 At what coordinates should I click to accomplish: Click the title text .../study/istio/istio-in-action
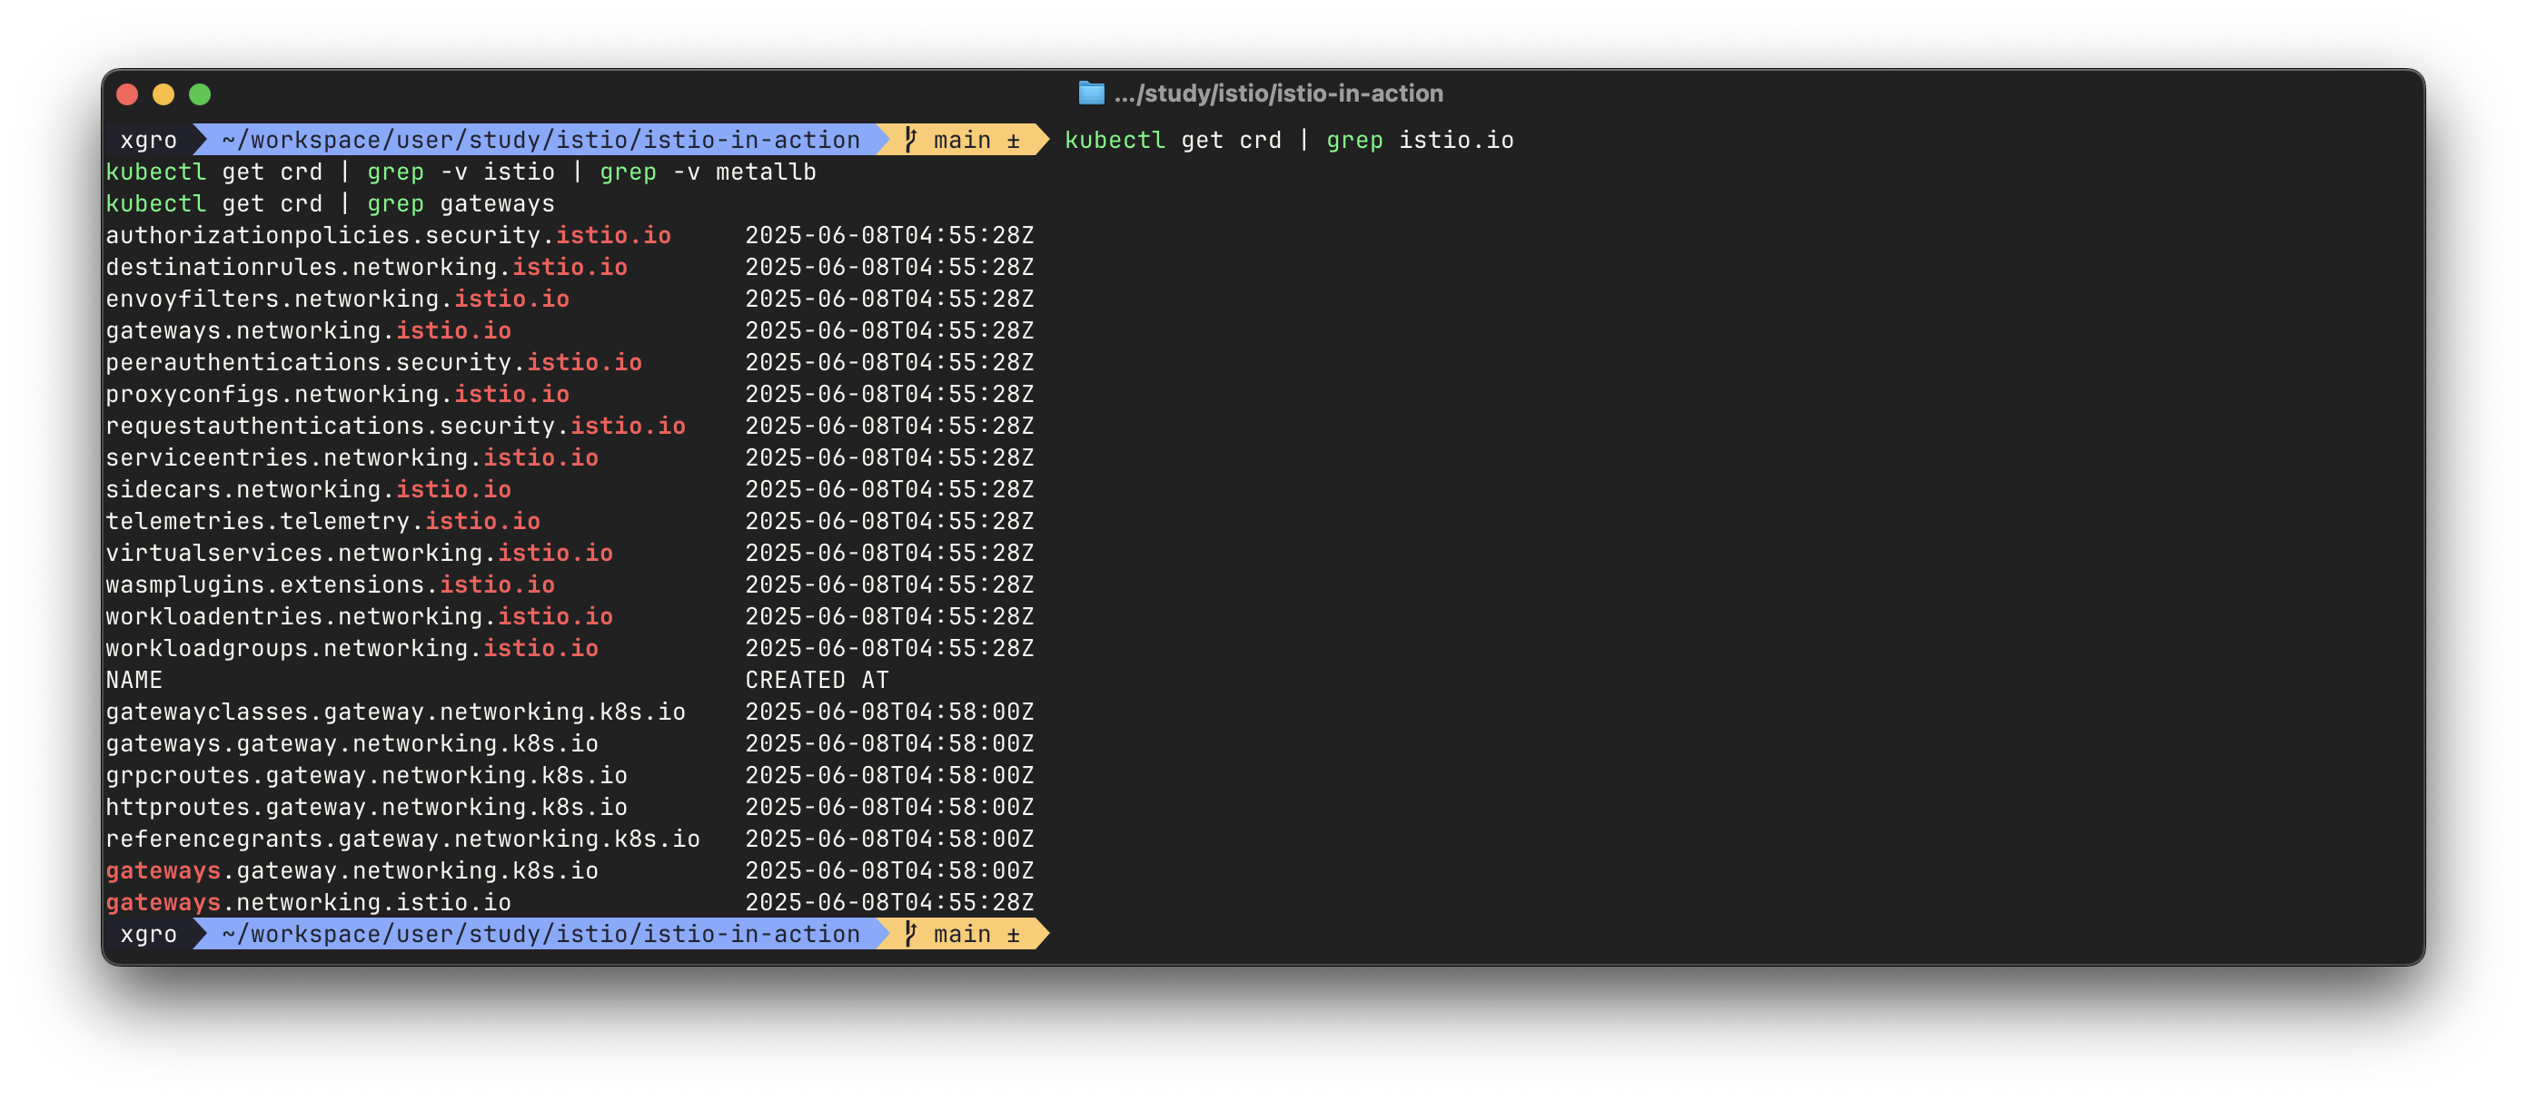(x=1278, y=93)
